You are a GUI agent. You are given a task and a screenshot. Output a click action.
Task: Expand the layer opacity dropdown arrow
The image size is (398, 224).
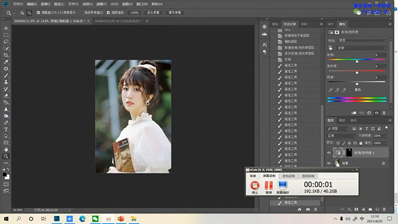pyautogui.click(x=385, y=136)
